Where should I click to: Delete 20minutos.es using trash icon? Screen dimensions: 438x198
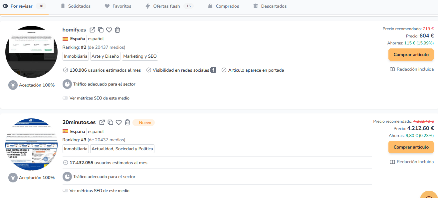click(x=127, y=122)
